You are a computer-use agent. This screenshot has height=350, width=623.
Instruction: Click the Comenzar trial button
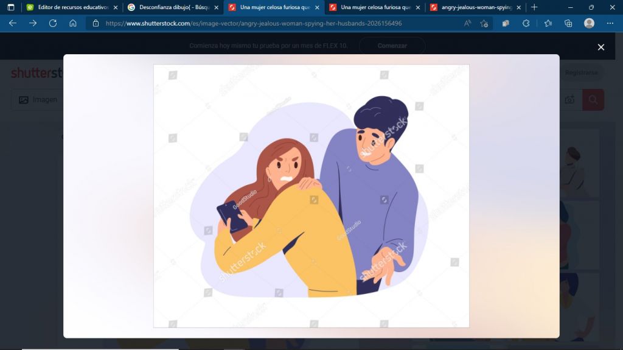click(x=392, y=46)
